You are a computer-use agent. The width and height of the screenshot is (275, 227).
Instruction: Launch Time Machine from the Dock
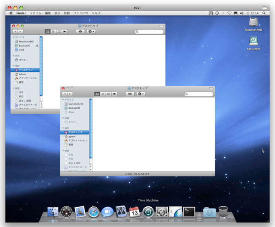tap(148, 212)
